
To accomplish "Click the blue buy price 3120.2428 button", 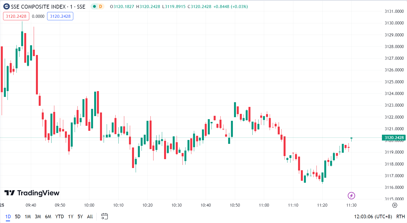I will [x=60, y=16].
